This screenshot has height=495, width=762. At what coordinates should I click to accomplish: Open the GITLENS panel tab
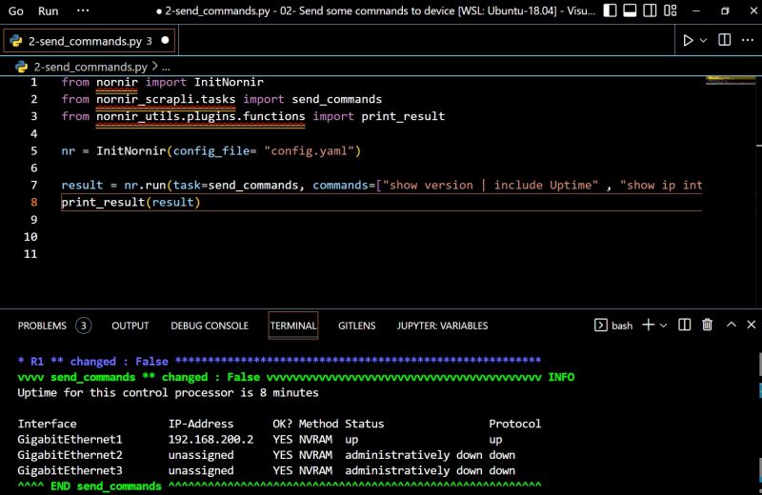click(x=356, y=326)
